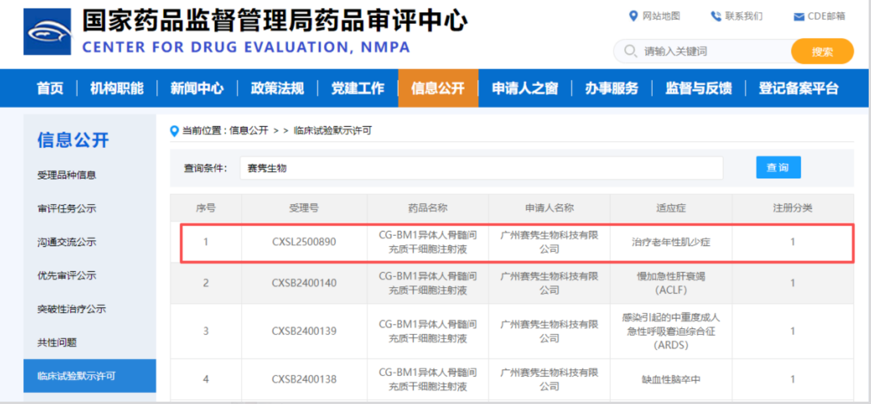Viewport: 871px width, 404px height.
Task: Click the 信息公开 breadcrumb link
Action: (x=248, y=131)
